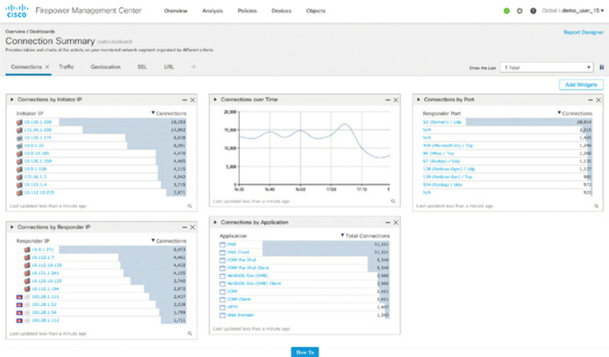Open the Report Designer link
This screenshot has height=357, width=609.
tap(583, 32)
